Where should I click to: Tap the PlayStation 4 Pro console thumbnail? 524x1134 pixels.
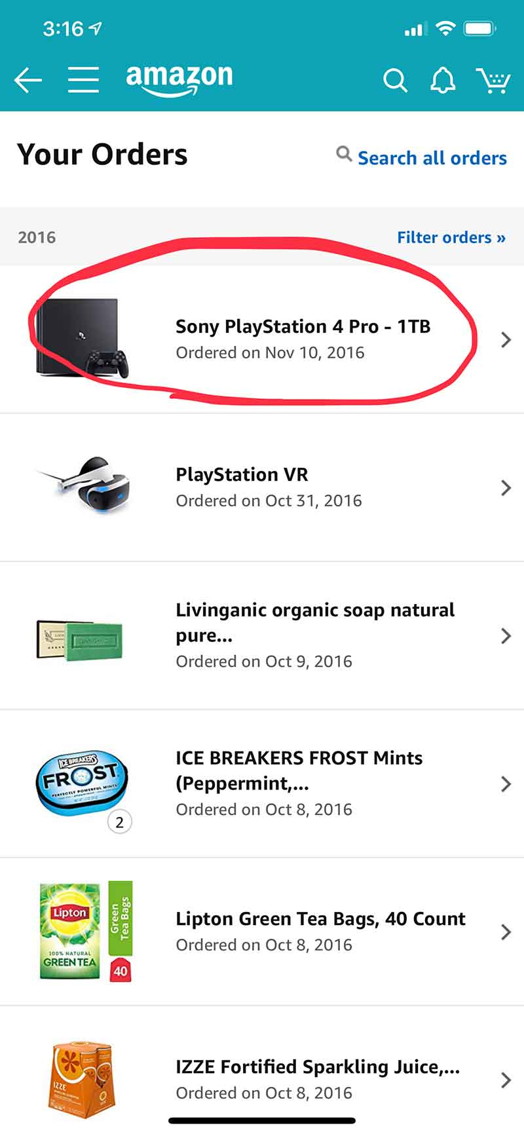click(x=82, y=338)
